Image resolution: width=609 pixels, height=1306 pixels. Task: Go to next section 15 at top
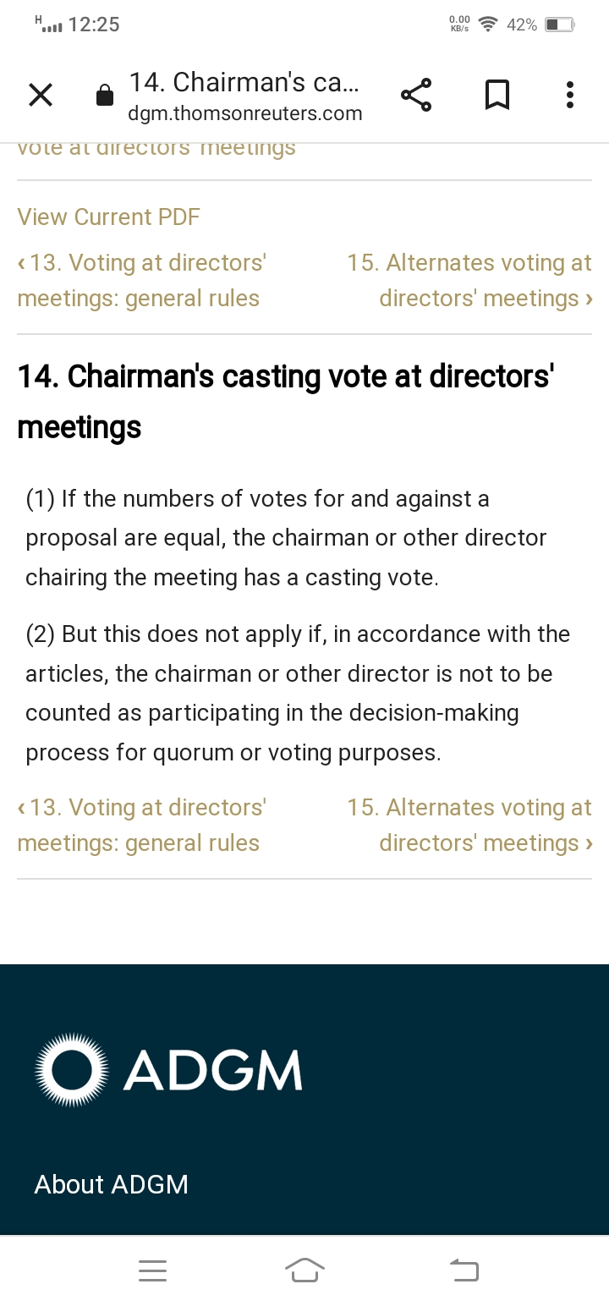(469, 281)
